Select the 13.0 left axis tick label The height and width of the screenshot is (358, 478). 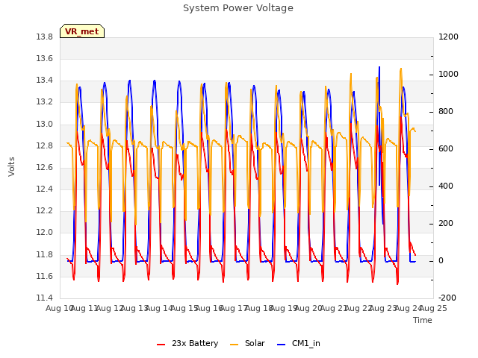tap(45, 125)
